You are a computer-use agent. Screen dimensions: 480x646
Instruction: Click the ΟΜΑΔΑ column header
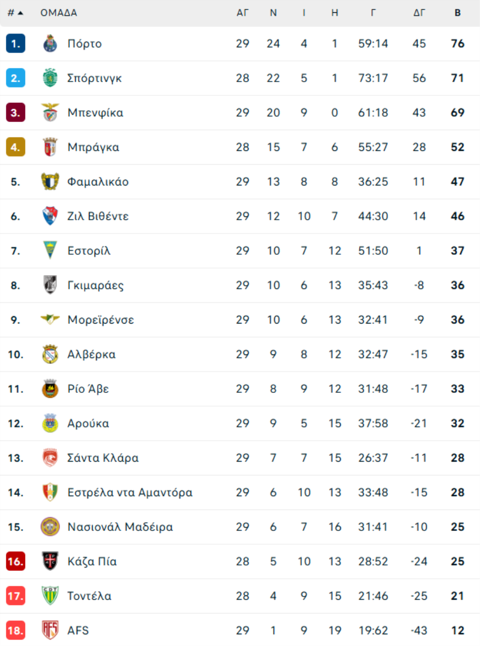click(x=59, y=13)
